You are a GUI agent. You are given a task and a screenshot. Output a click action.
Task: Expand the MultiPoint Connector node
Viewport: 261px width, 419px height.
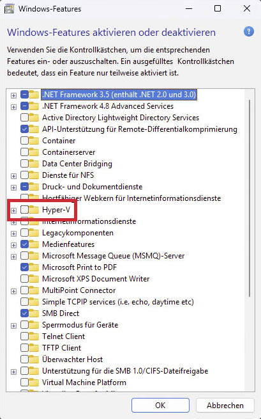tap(13, 291)
